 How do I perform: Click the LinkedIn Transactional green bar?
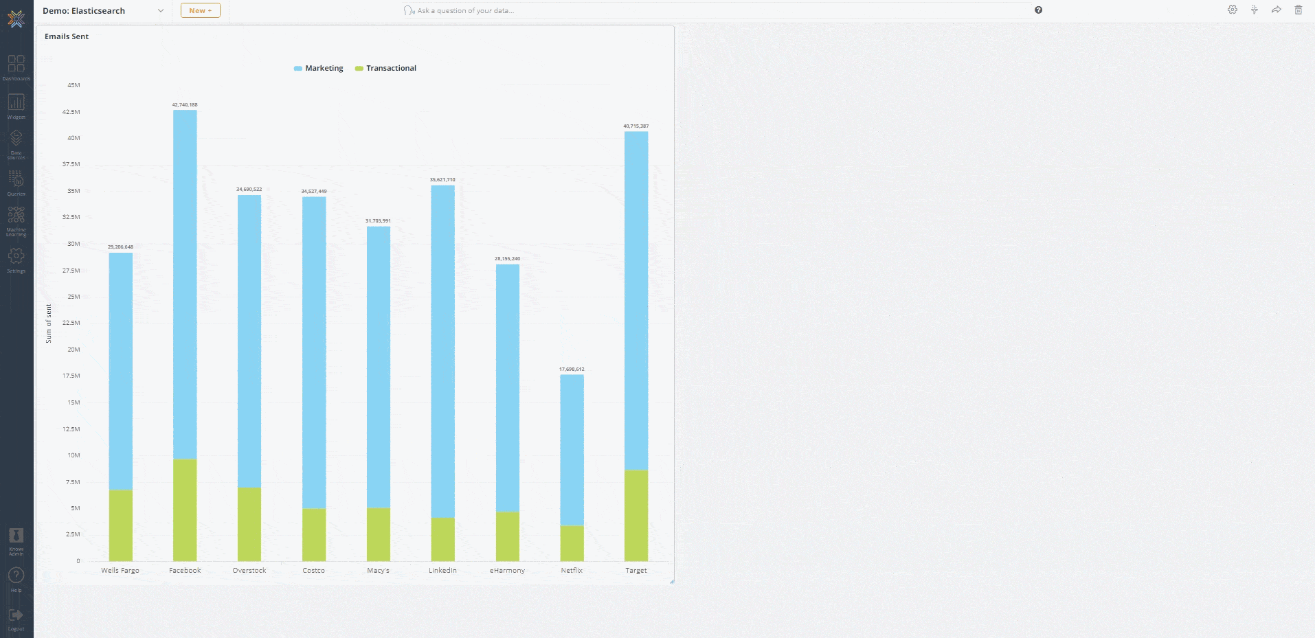tap(442, 540)
